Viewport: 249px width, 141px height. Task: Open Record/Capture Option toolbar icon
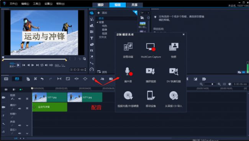point(93,79)
